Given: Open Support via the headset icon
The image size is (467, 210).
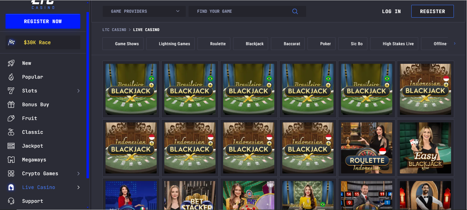Looking at the screenshot, I should point(11,201).
